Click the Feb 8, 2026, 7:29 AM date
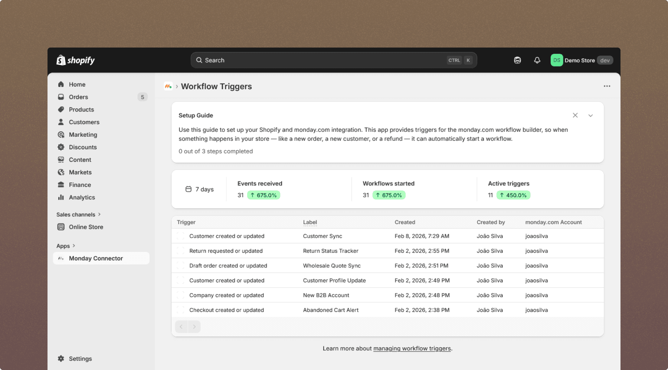The image size is (668, 370). pos(422,236)
